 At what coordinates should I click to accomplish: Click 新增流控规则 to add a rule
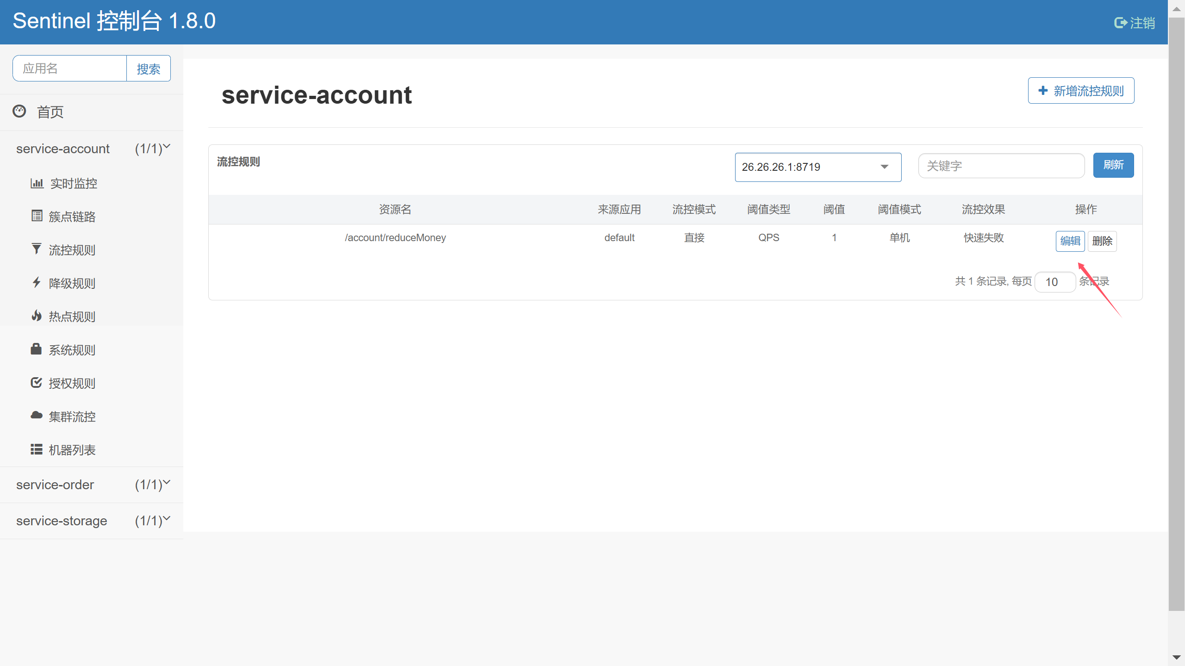pyautogui.click(x=1080, y=91)
